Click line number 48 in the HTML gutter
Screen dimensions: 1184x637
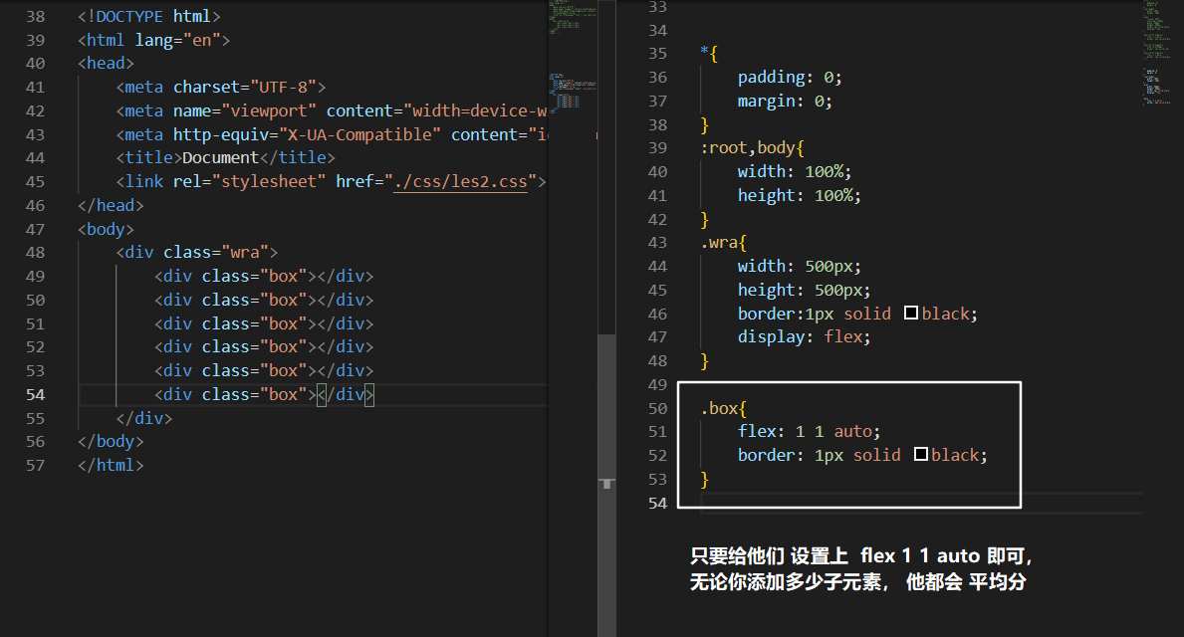tap(35, 253)
